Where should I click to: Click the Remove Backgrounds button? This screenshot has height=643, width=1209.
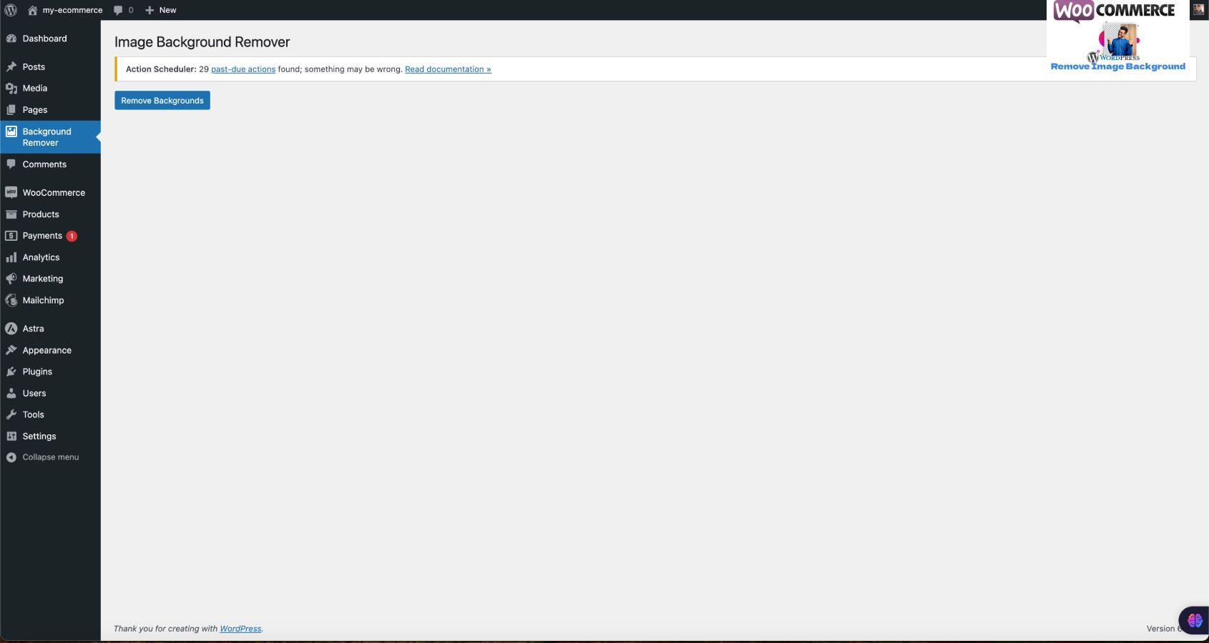pos(162,101)
